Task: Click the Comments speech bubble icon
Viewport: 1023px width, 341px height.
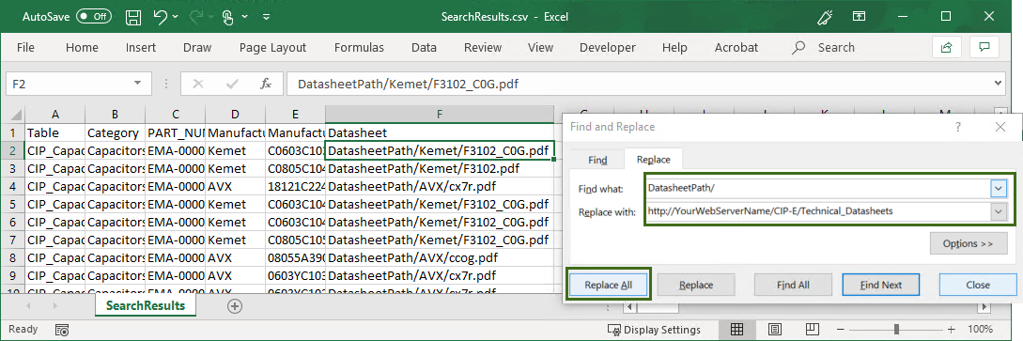Action: pos(984,47)
